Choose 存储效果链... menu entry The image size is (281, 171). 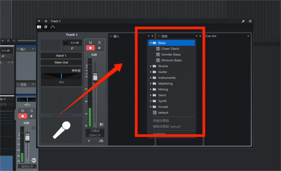coord(162,121)
